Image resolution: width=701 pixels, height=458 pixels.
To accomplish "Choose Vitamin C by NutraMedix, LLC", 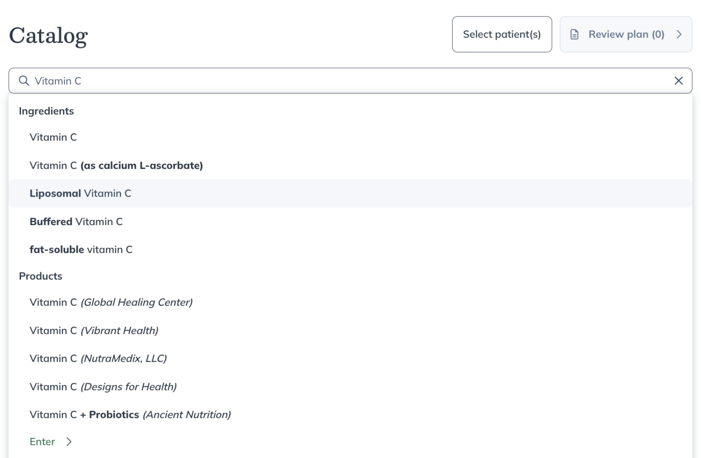I will tap(98, 359).
